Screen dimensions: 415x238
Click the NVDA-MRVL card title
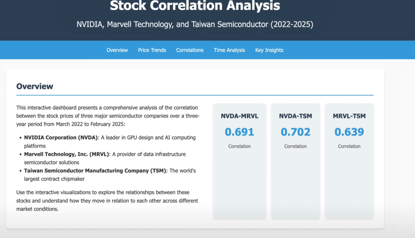pyautogui.click(x=240, y=116)
